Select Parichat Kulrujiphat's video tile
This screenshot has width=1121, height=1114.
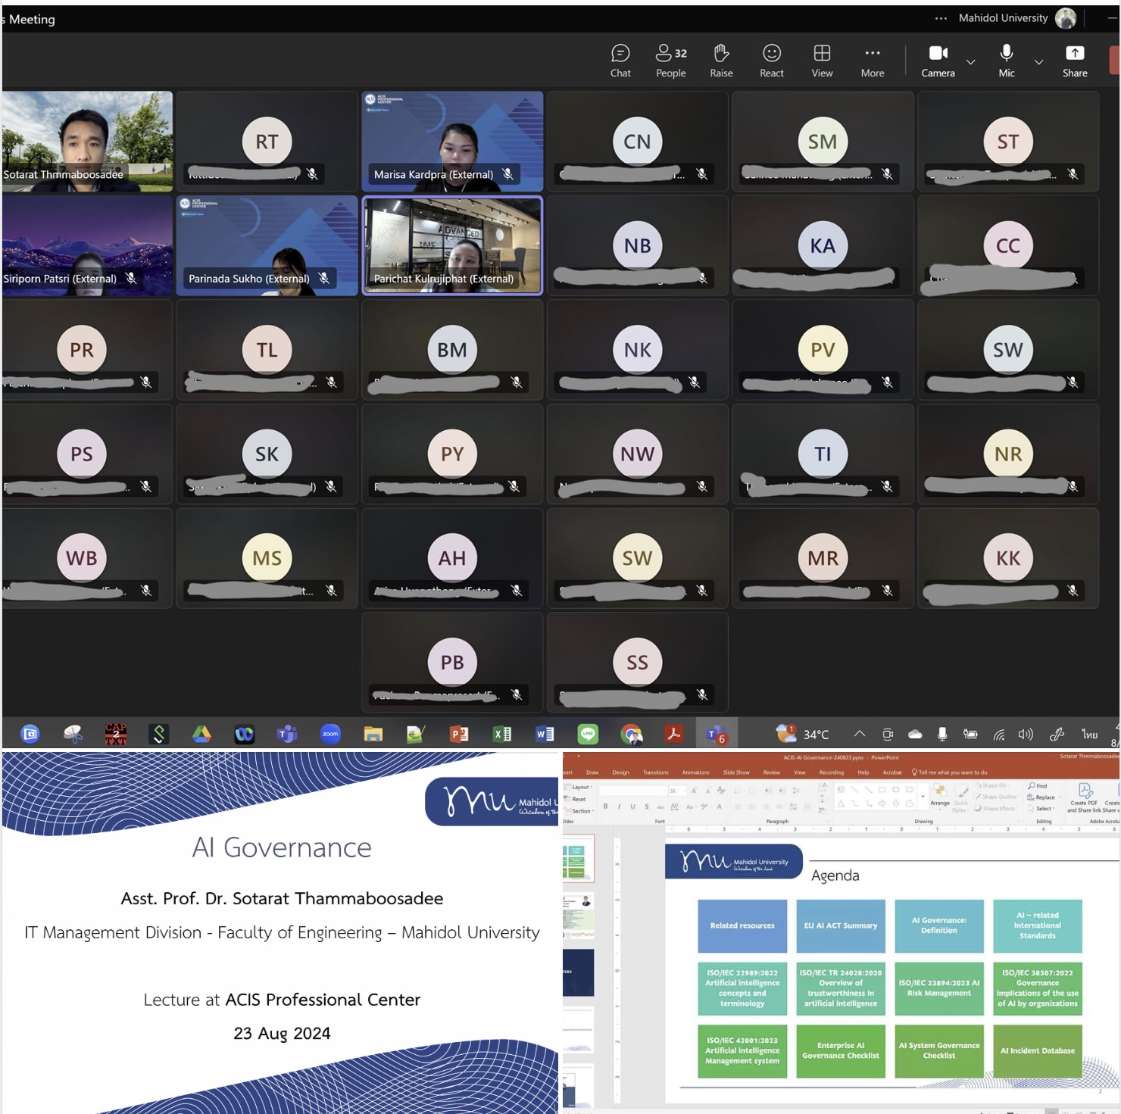[452, 245]
